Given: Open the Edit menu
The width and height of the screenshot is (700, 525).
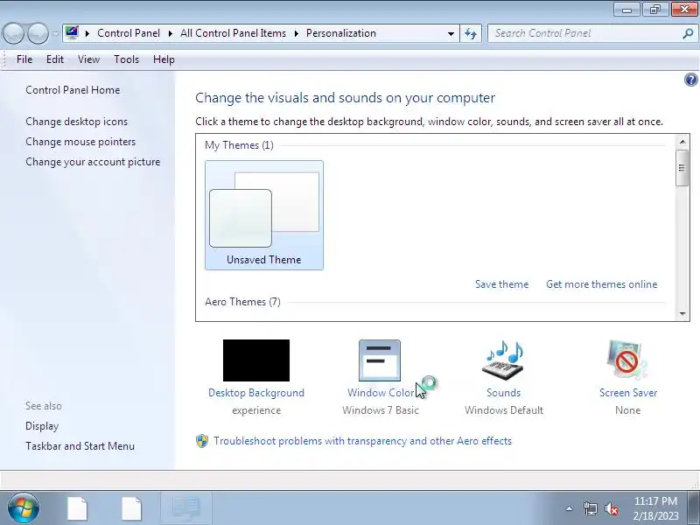Looking at the screenshot, I should [55, 59].
